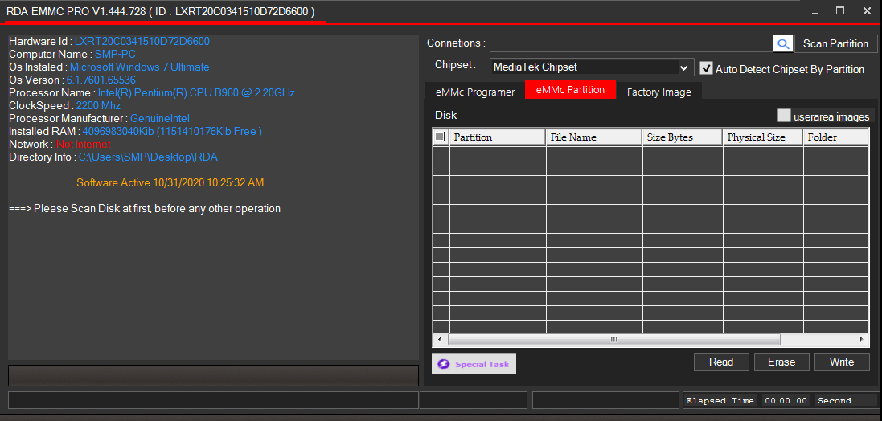Click the Intel Pentium CPU B960 processor text

pos(196,92)
